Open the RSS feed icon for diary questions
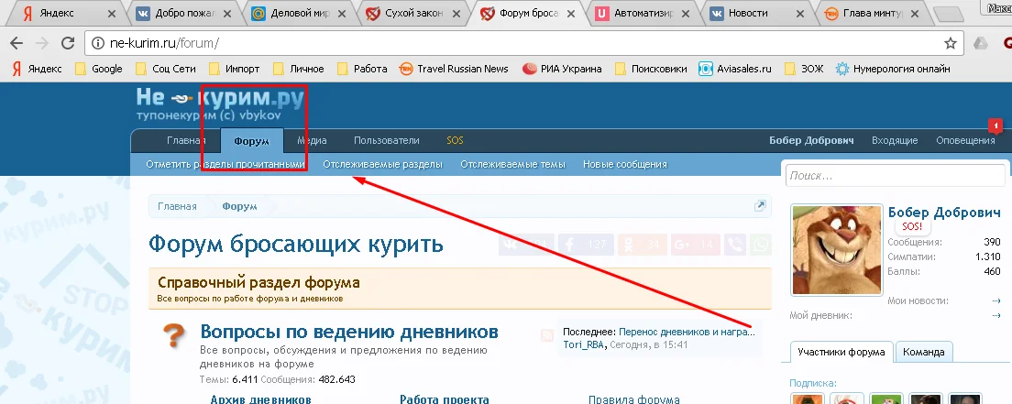This screenshot has height=404, width=1012. (x=547, y=333)
